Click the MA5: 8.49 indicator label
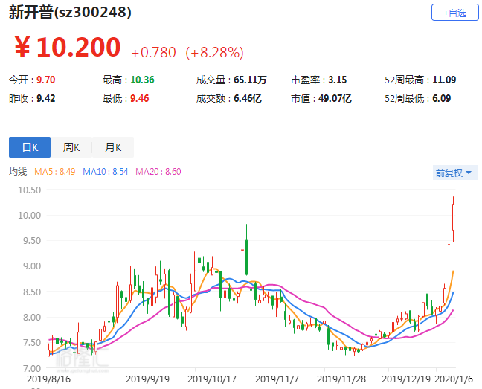 click(55, 172)
